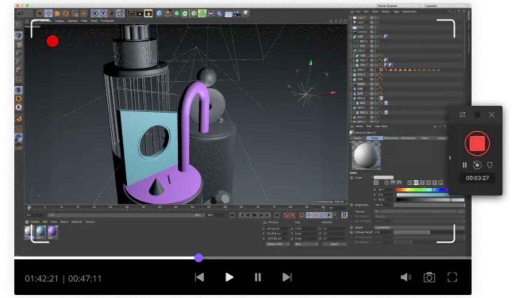Toggle X axis lock in toolbar
The image size is (512, 298).
(94, 13)
